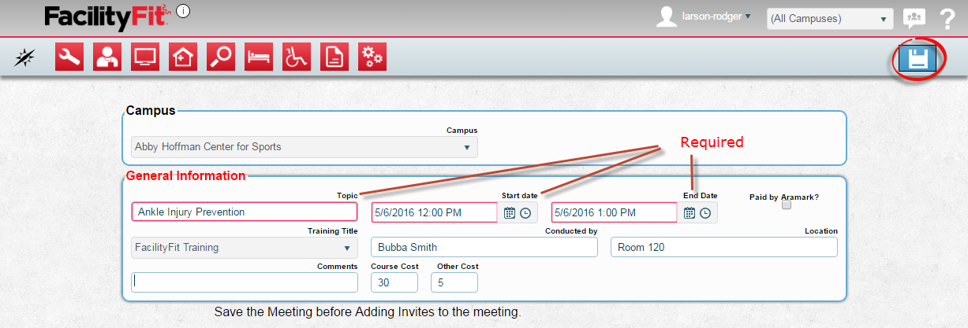
Task: Open the staff person module icon
Action: pyautogui.click(x=107, y=57)
